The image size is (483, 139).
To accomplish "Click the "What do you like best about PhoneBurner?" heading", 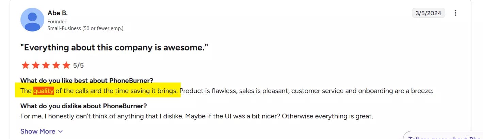I will (87, 80).
